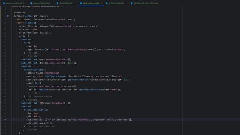Click the TTableActionButtons widget name

(x=35, y=110)
